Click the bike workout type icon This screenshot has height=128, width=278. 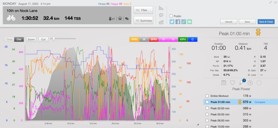click(11, 18)
